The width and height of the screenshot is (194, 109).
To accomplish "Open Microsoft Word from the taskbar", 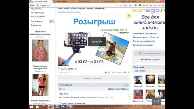I will coord(57,107).
